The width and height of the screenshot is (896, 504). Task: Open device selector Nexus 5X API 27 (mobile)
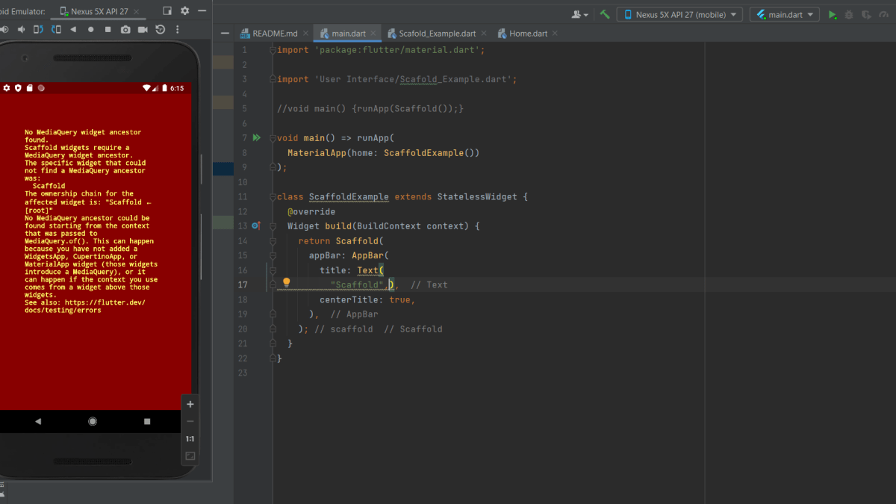[679, 14]
